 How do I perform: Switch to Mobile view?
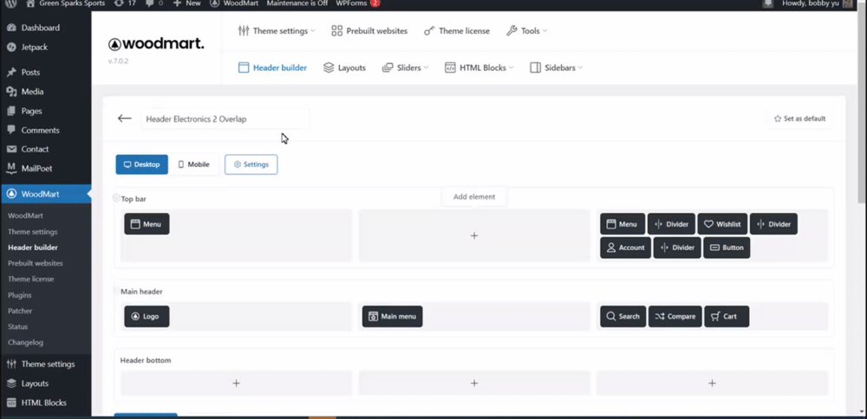pos(194,164)
